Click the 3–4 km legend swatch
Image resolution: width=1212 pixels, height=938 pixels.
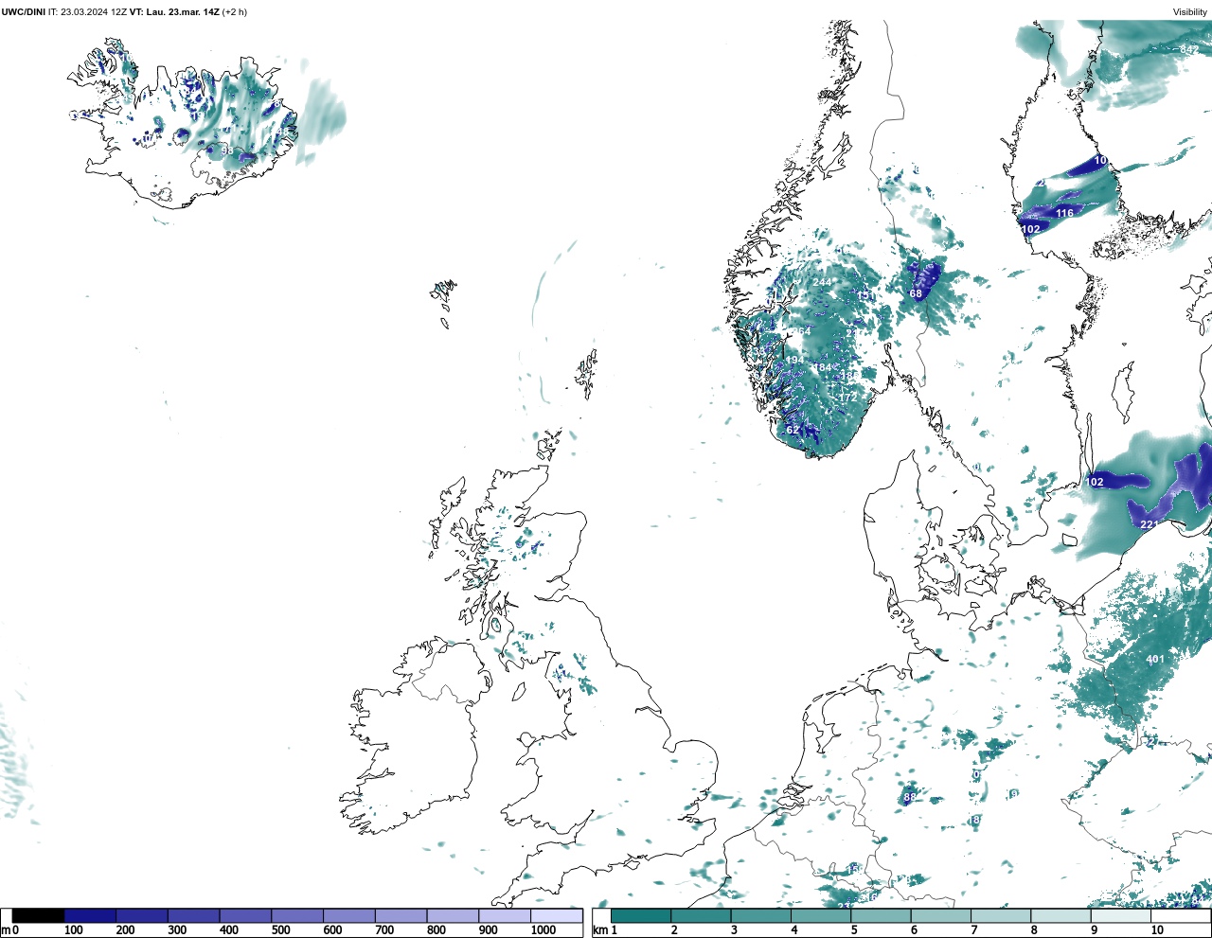760,915
